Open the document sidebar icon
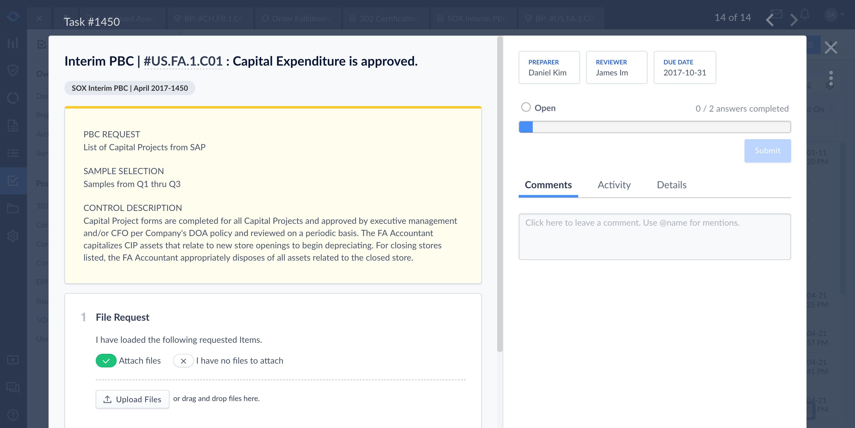 pyautogui.click(x=13, y=125)
